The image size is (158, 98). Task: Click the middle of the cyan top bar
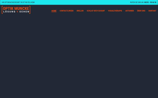tap(79, 2)
